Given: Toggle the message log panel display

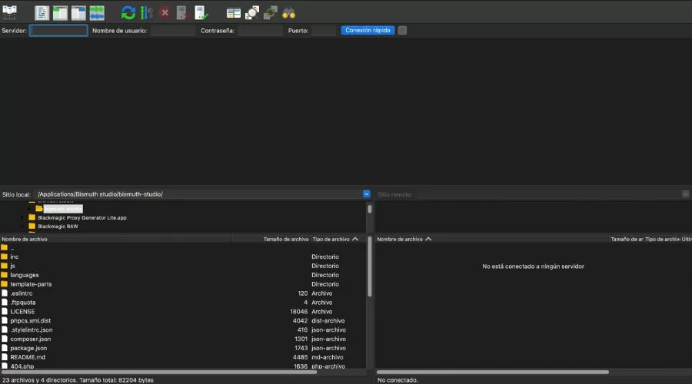Looking at the screenshot, I should (42, 12).
